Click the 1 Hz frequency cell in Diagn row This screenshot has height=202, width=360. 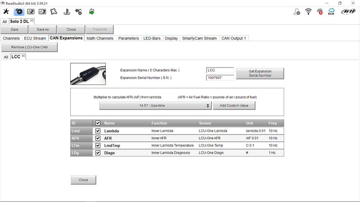(272, 153)
